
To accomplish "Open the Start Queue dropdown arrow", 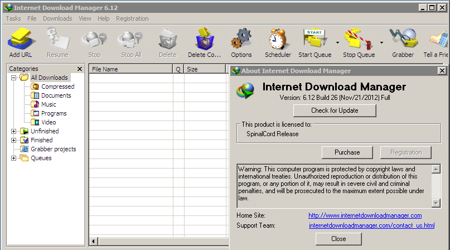I will 337,43.
